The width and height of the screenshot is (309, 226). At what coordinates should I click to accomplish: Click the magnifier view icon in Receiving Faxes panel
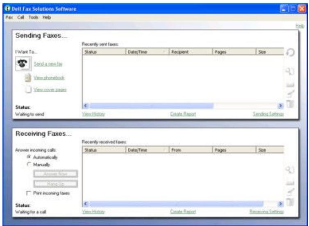[x=290, y=169]
